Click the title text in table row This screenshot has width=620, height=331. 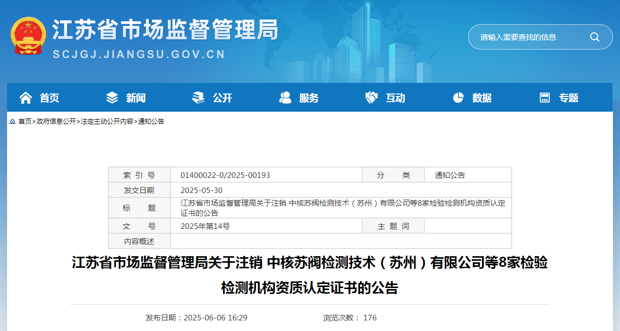point(343,208)
